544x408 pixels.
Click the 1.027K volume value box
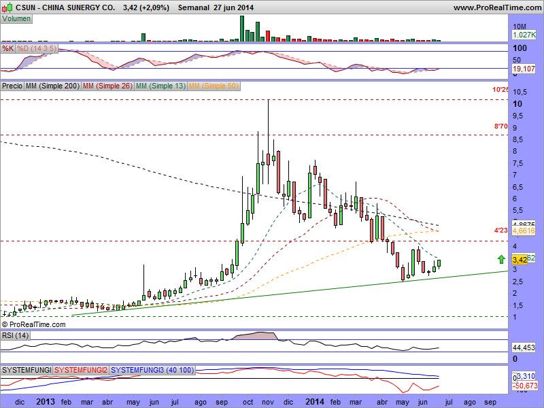[x=524, y=35]
